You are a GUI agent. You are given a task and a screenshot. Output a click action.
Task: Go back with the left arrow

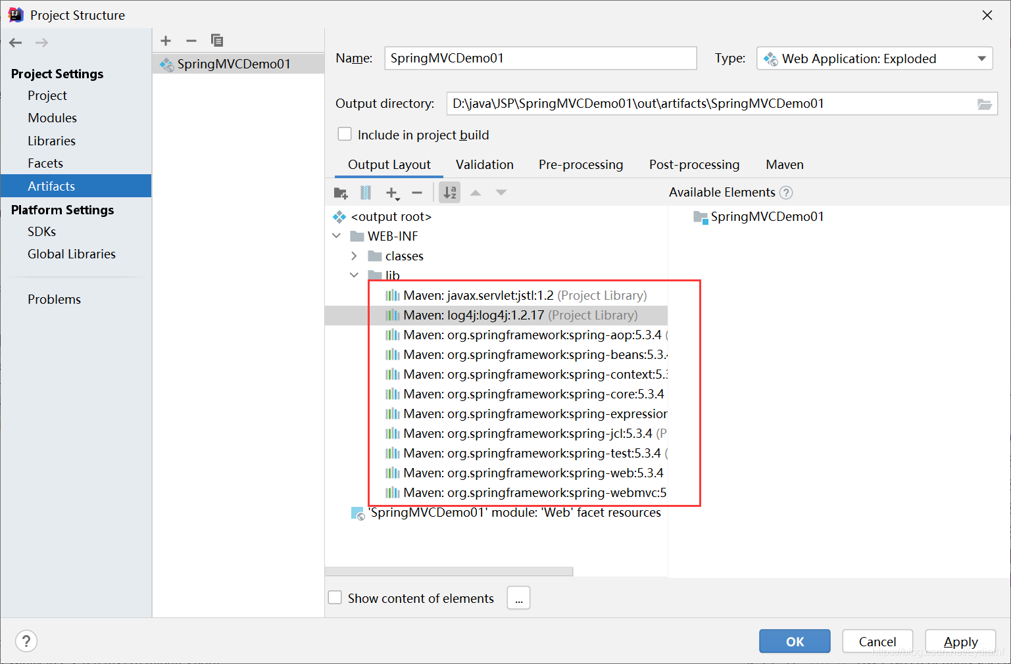tap(16, 43)
